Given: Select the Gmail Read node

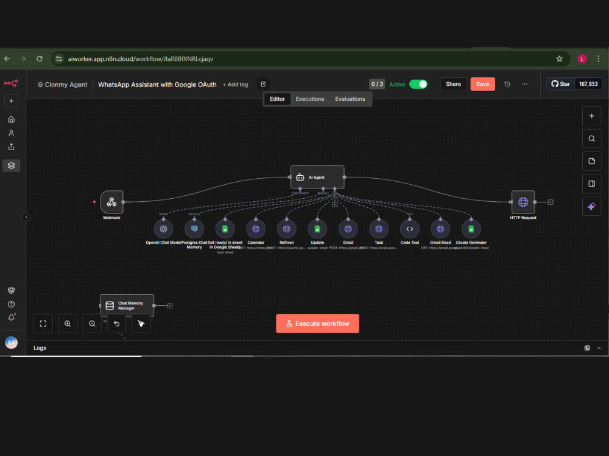Looking at the screenshot, I should [x=440, y=229].
